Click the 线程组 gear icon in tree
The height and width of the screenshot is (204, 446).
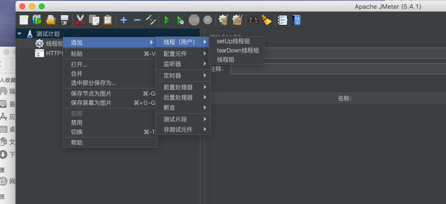point(39,44)
